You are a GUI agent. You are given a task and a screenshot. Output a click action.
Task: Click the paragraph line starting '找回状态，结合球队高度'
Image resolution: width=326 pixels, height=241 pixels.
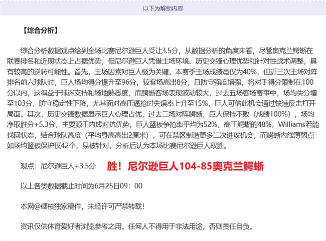point(160,135)
